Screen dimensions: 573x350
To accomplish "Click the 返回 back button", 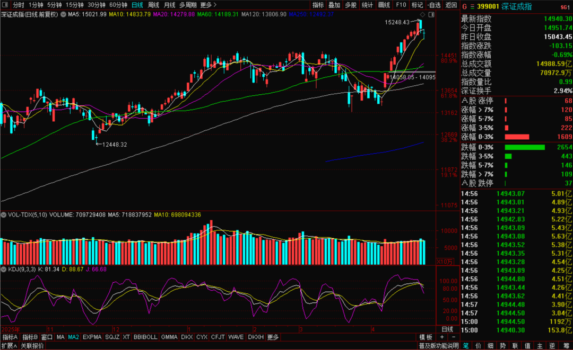I will point(451,5).
